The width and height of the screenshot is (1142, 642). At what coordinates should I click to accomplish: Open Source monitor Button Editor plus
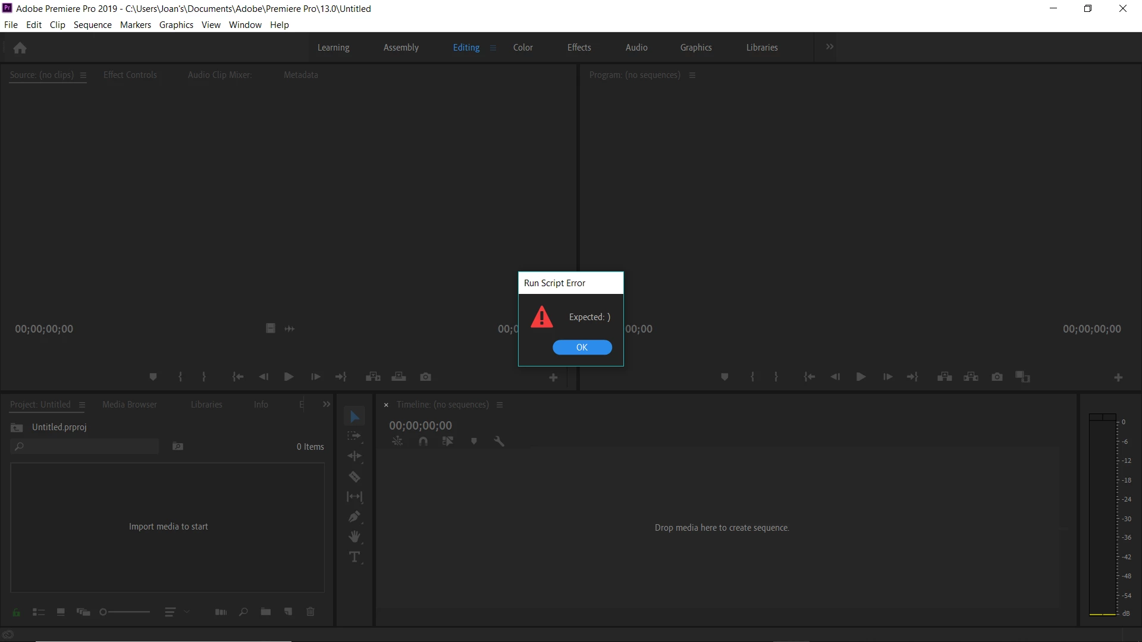point(553,378)
